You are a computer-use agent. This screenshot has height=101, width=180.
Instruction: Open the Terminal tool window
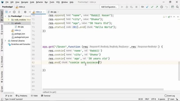(46, 96)
